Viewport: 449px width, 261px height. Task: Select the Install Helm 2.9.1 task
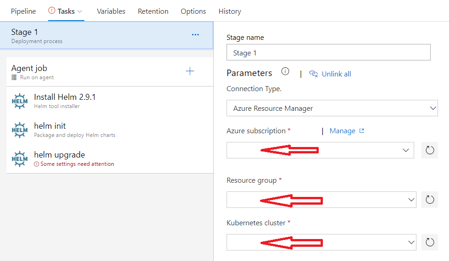tap(110, 101)
